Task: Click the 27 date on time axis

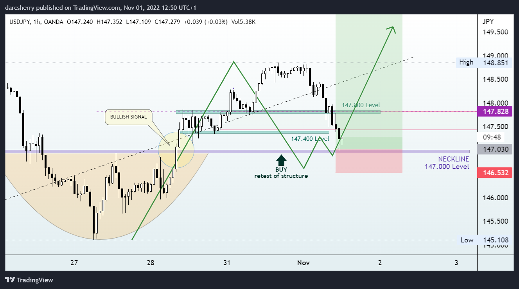Action: pos(74,262)
